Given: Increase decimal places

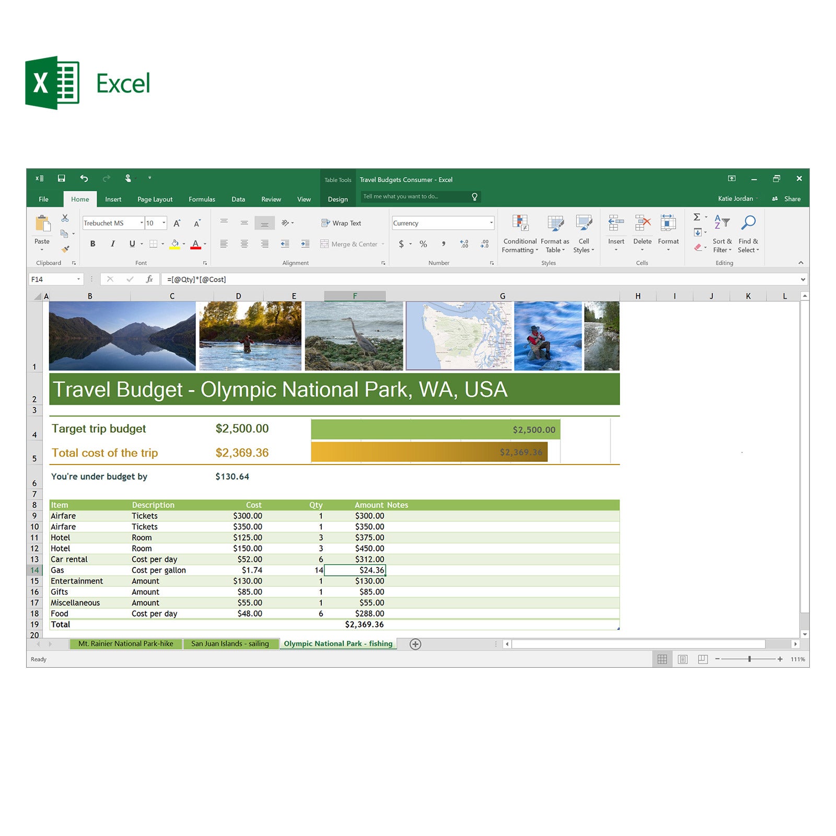Looking at the screenshot, I should [x=464, y=244].
